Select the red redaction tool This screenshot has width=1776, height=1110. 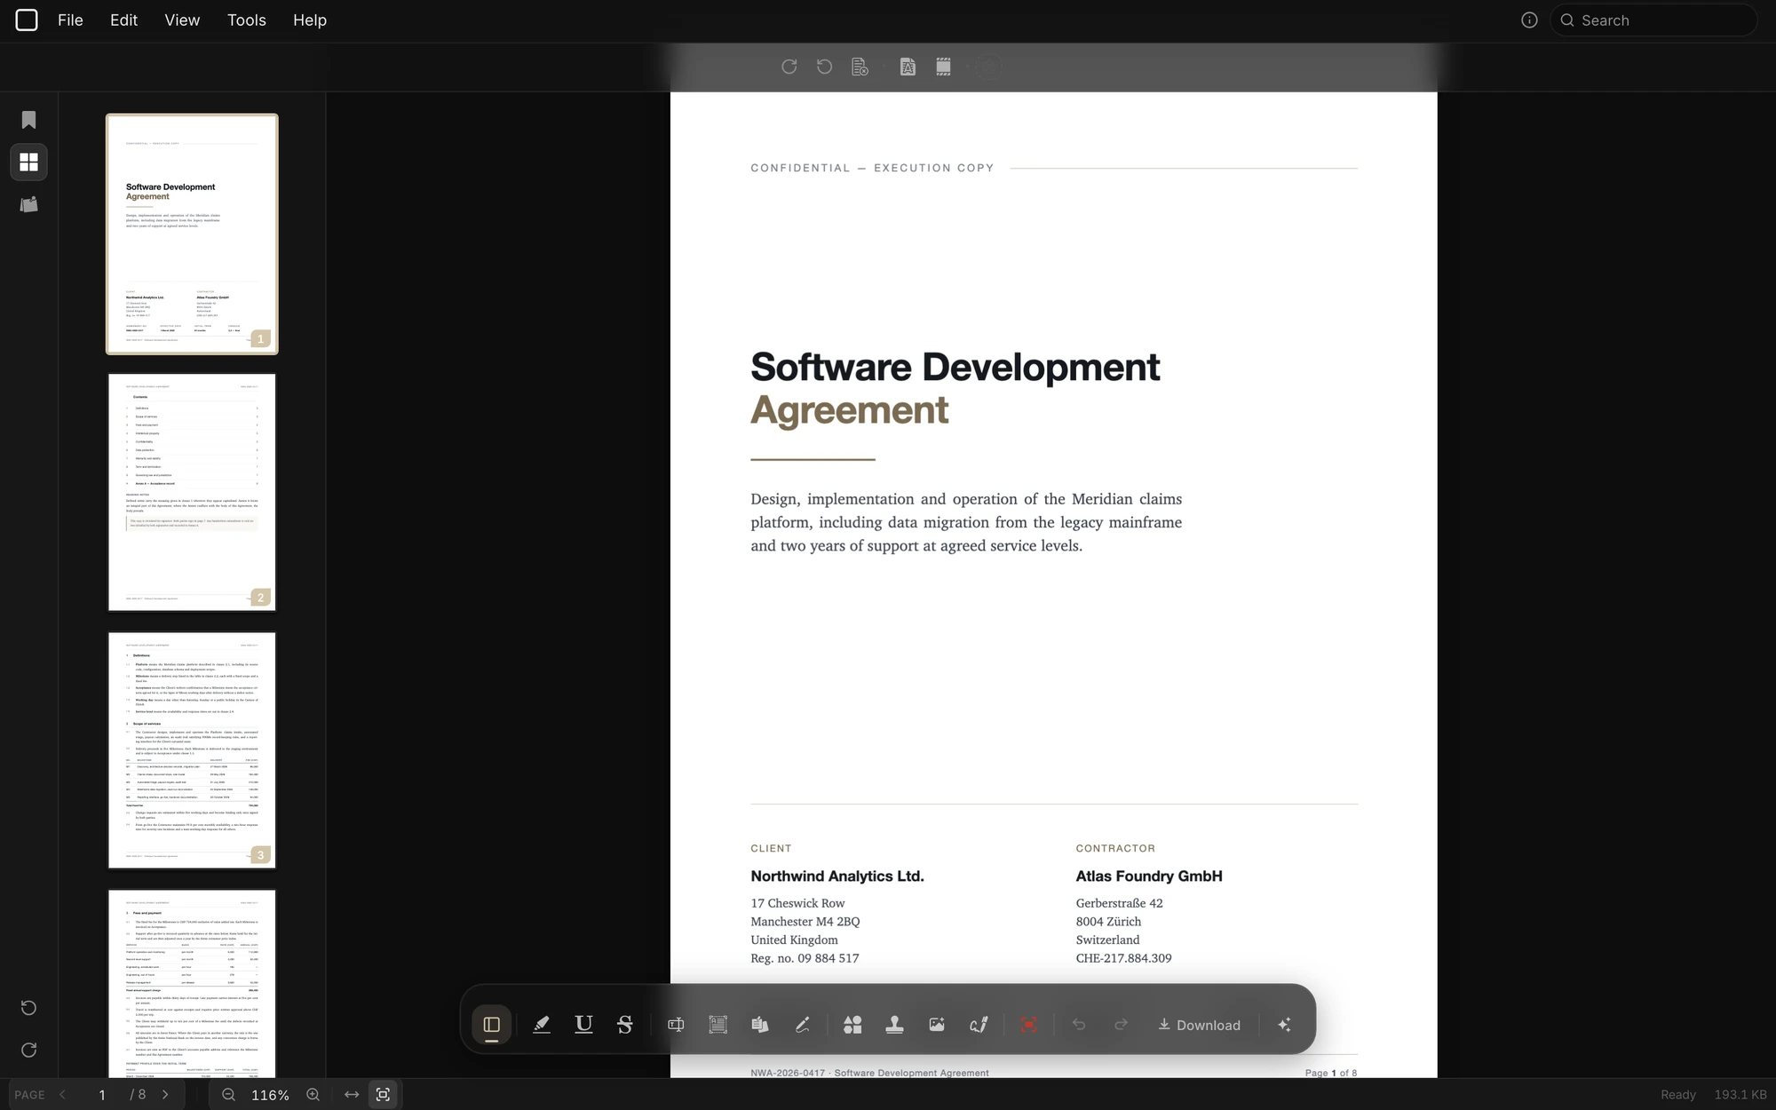coord(1029,1025)
